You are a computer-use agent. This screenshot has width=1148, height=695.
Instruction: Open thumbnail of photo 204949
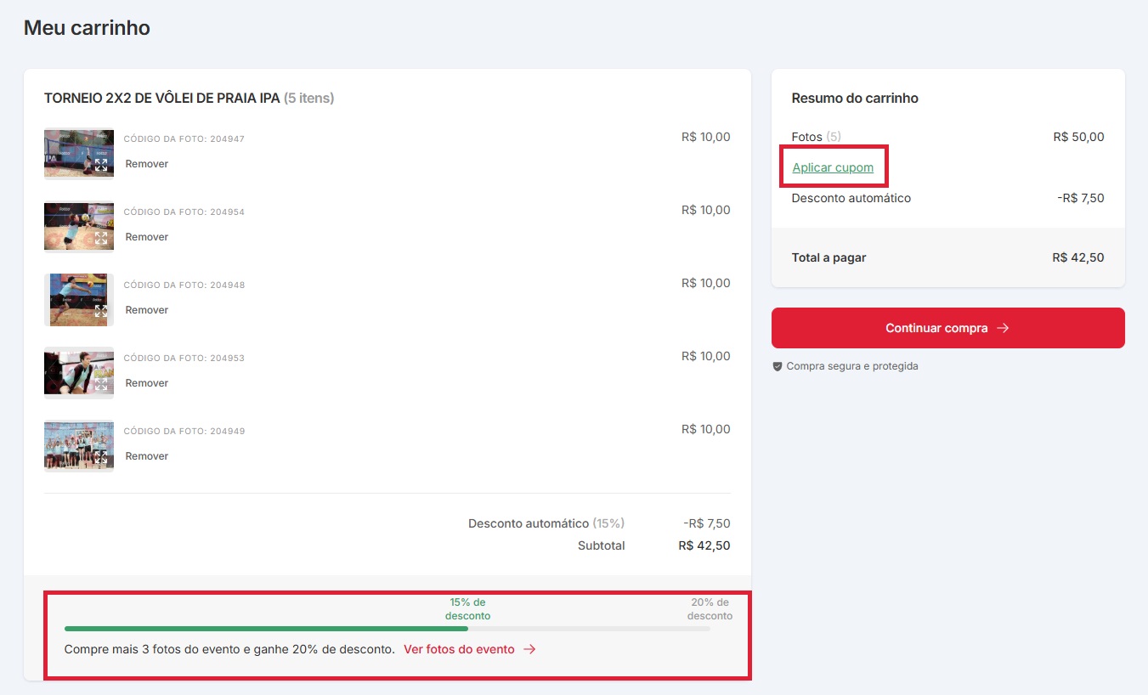79,445
